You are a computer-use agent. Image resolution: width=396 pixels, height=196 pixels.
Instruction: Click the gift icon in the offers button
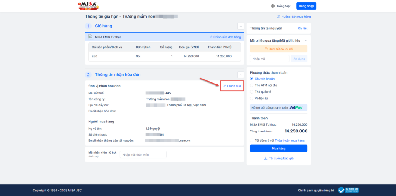(x=266, y=49)
